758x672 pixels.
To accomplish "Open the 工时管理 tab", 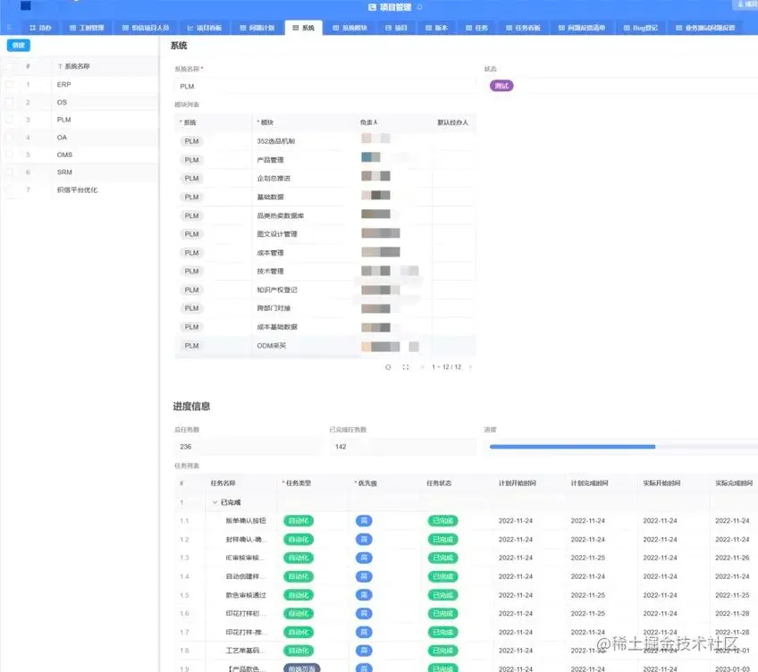I will coord(87,28).
